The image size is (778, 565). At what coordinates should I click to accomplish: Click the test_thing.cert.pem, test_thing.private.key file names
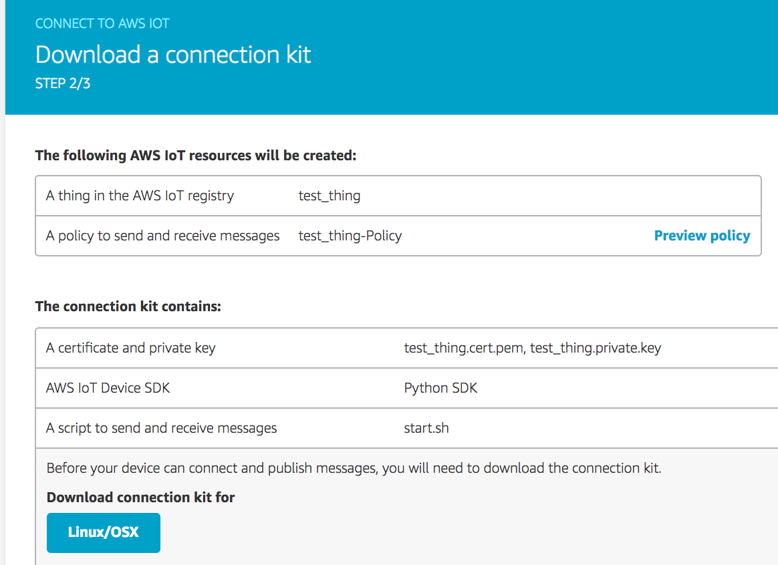pos(533,348)
